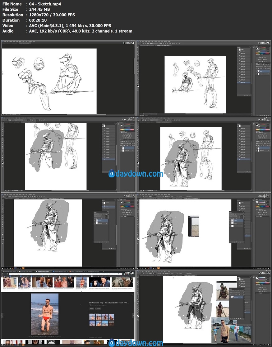Select Eraser tool in the 00:04:28 frame
The width and height of the screenshot is (272, 347).
point(138,66)
